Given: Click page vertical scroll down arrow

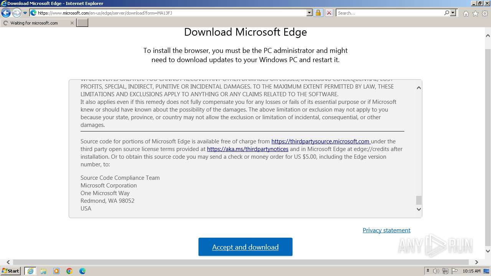Looking at the screenshot, I should pos(488,251).
